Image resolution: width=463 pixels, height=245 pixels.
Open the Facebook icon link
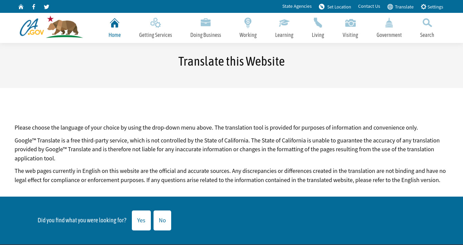click(34, 7)
